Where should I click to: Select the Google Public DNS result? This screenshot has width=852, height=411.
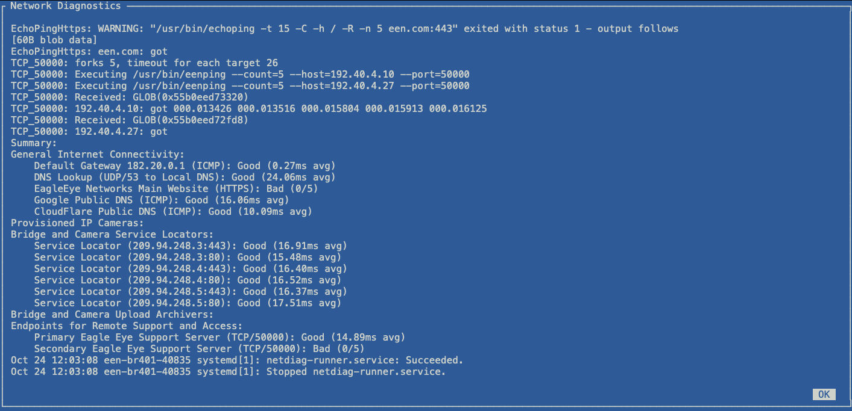(x=162, y=200)
